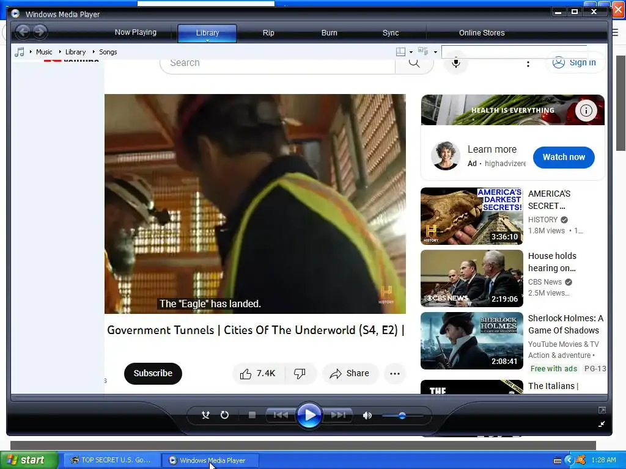Open the view options dropdown arrow
This screenshot has height=469, width=626.
(x=435, y=52)
